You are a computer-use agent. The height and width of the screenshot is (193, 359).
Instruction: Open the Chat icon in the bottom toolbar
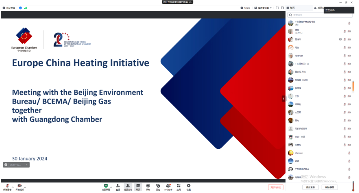coord(138,187)
